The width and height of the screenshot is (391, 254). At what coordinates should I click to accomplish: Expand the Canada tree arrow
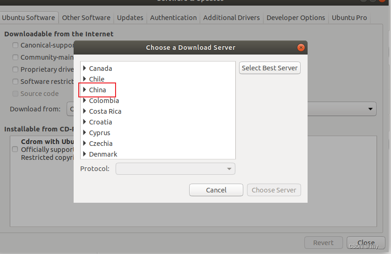tap(84, 69)
